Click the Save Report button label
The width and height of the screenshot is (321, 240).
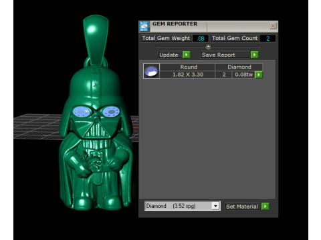pyautogui.click(x=225, y=55)
